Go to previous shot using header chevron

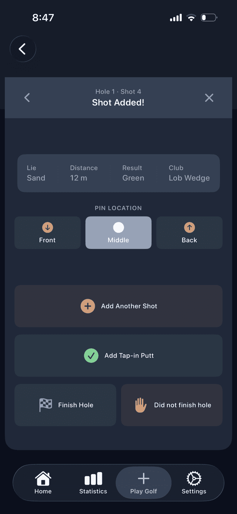pyautogui.click(x=27, y=97)
